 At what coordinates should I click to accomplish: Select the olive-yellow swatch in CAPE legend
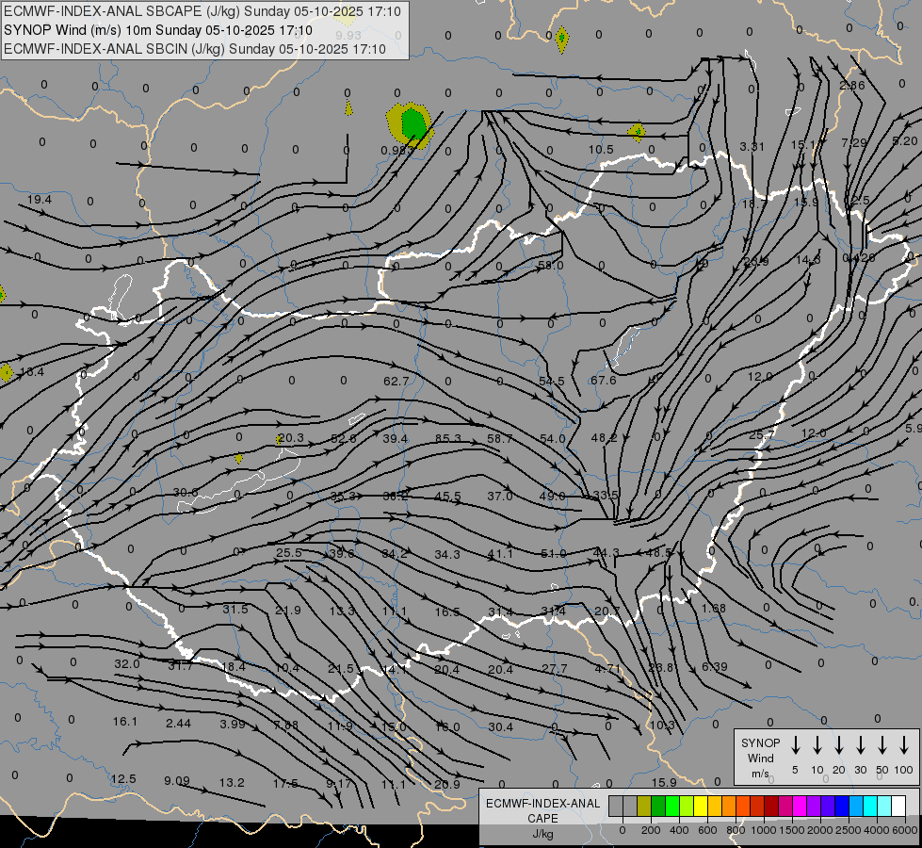644,807
